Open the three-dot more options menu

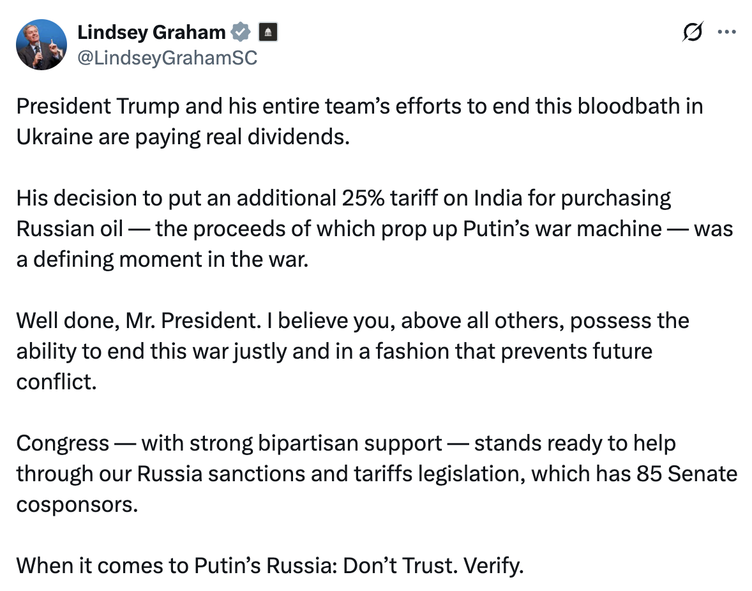[x=726, y=33]
